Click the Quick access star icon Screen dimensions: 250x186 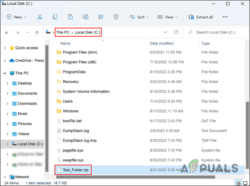coord(12,48)
